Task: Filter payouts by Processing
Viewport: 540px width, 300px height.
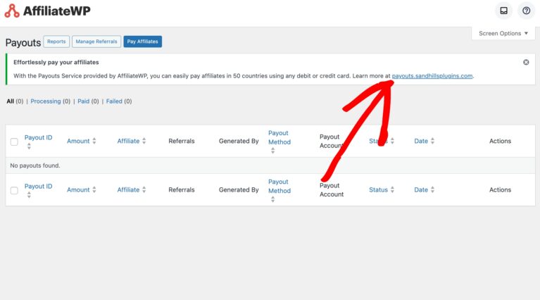Action: [46, 101]
